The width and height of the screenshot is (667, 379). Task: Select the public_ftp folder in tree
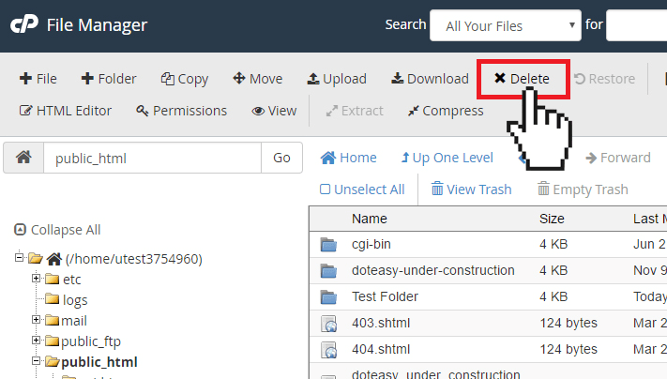point(91,341)
